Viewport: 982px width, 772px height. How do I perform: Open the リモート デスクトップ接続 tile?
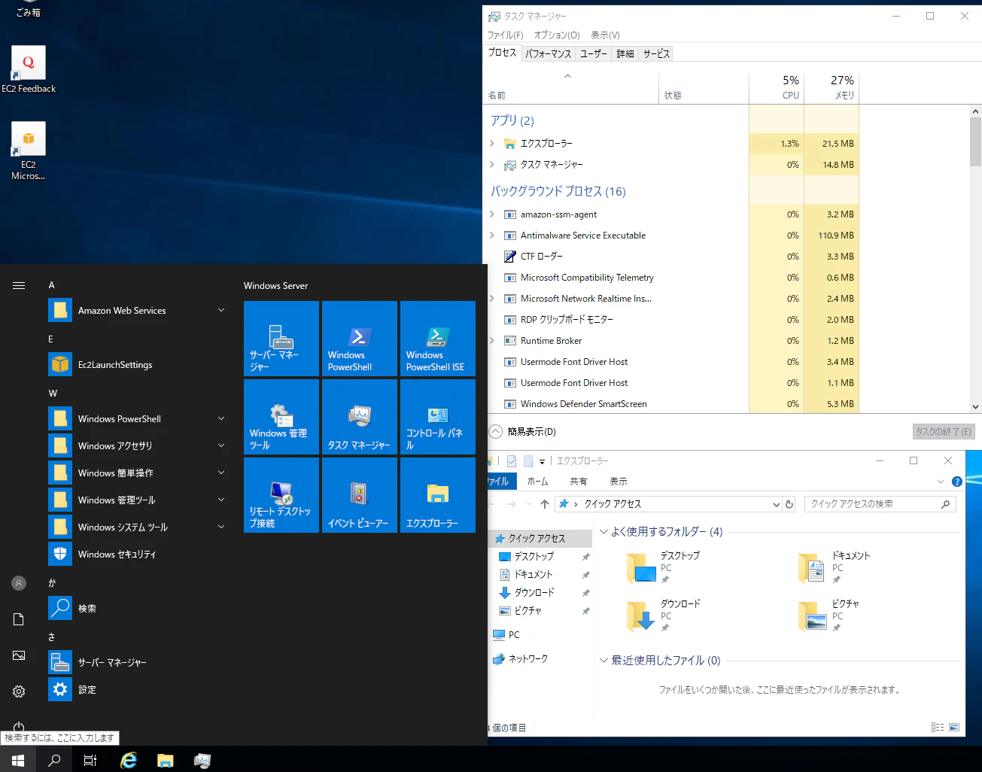281,495
